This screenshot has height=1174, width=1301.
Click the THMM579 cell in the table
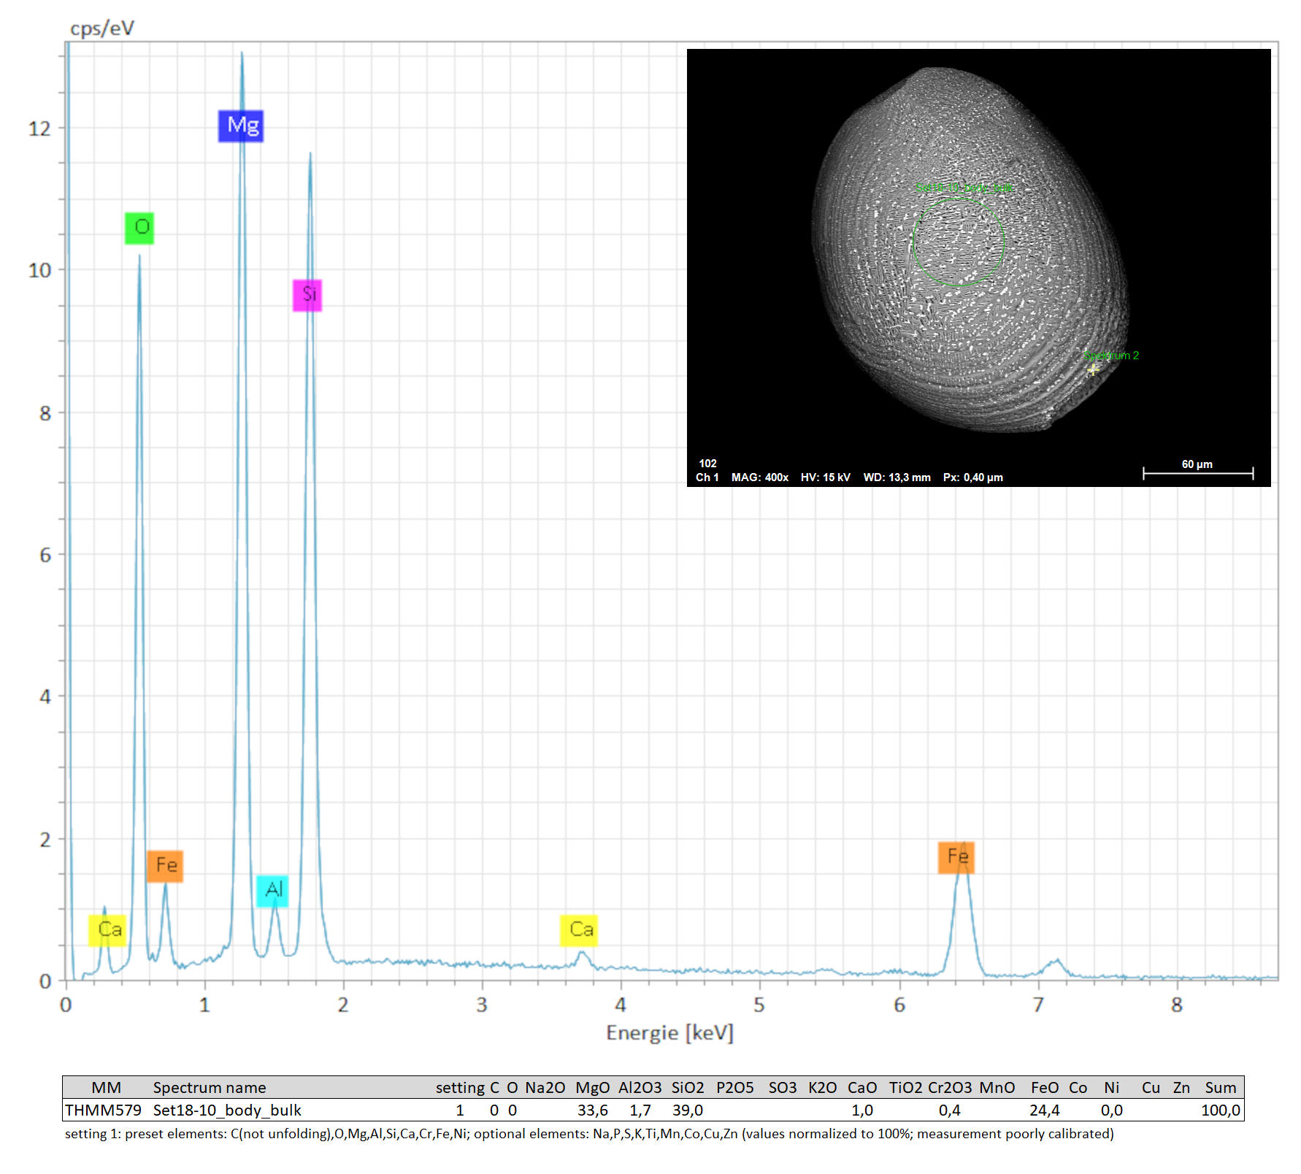tap(103, 1110)
